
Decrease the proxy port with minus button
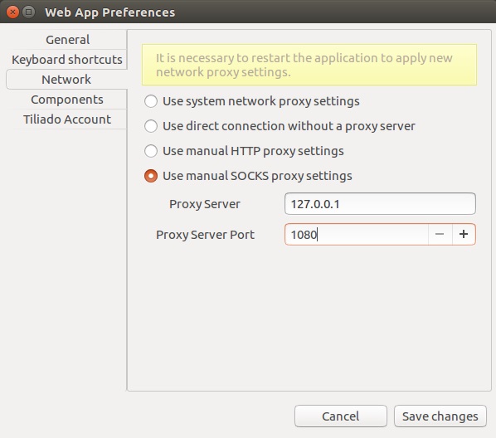[440, 235]
